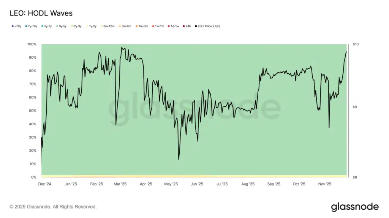389x218 pixels.
Task: Click the $10 price axis label
Action: (355, 44)
